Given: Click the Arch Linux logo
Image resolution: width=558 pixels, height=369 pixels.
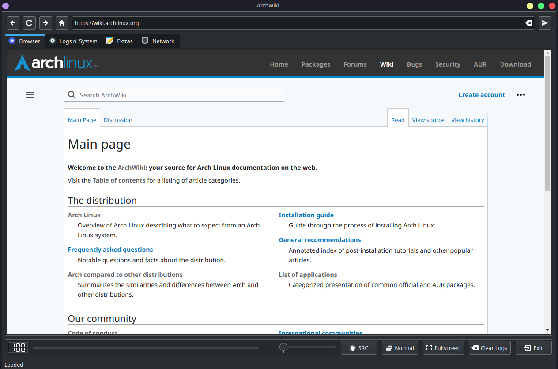Looking at the screenshot, I should (56, 63).
